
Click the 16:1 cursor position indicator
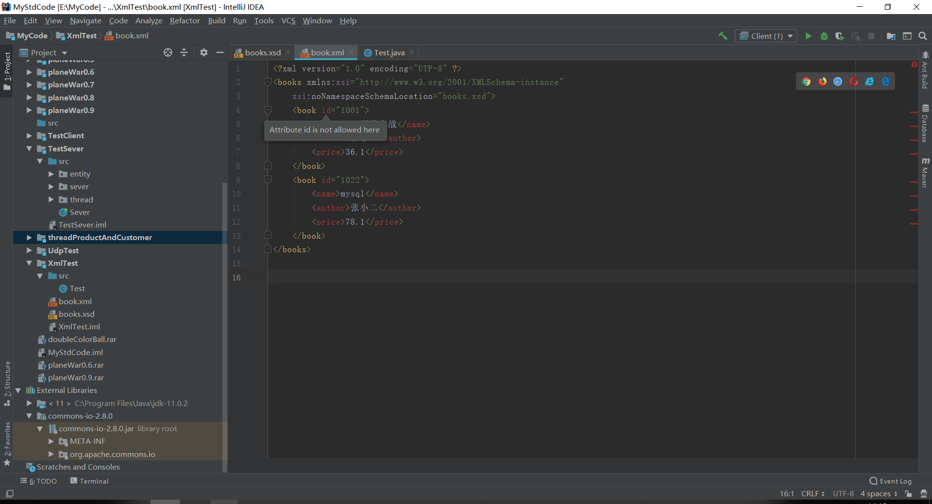point(786,494)
